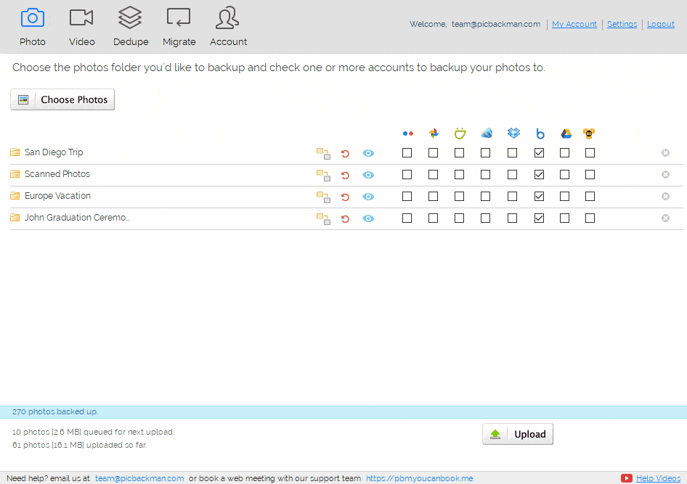687x484 pixels.
Task: Click the SmugMug service icon
Action: (460, 134)
